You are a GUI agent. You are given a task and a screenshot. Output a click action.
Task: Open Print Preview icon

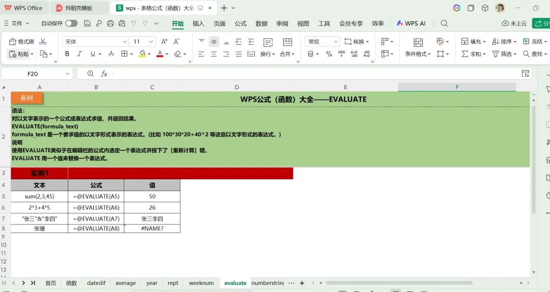click(x=122, y=23)
